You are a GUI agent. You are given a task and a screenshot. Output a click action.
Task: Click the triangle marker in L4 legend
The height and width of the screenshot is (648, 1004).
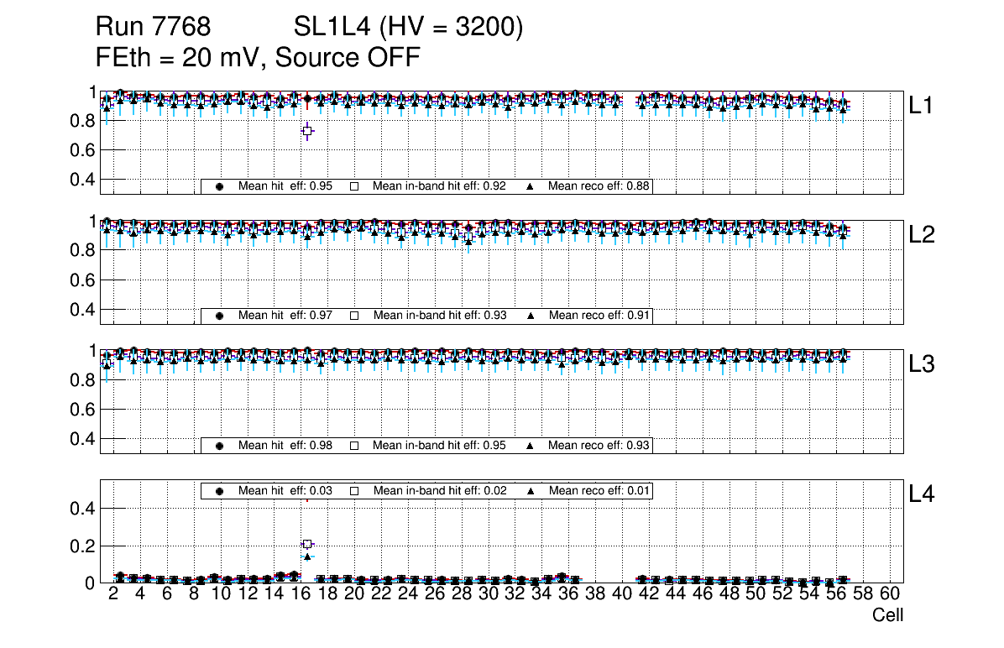531,491
